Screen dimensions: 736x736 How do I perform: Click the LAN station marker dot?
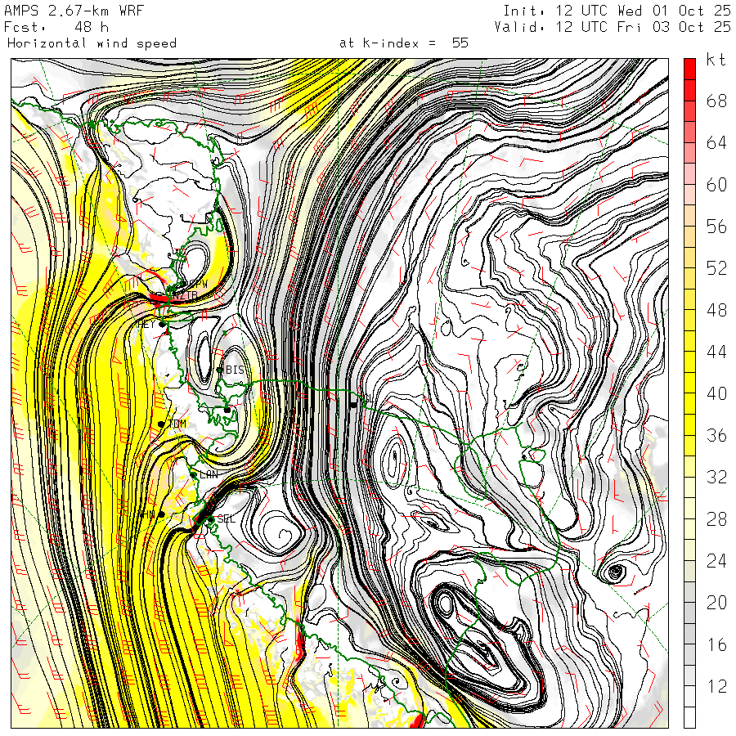tap(193, 473)
